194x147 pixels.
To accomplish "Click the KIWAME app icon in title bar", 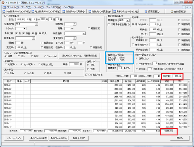I will (3, 2).
